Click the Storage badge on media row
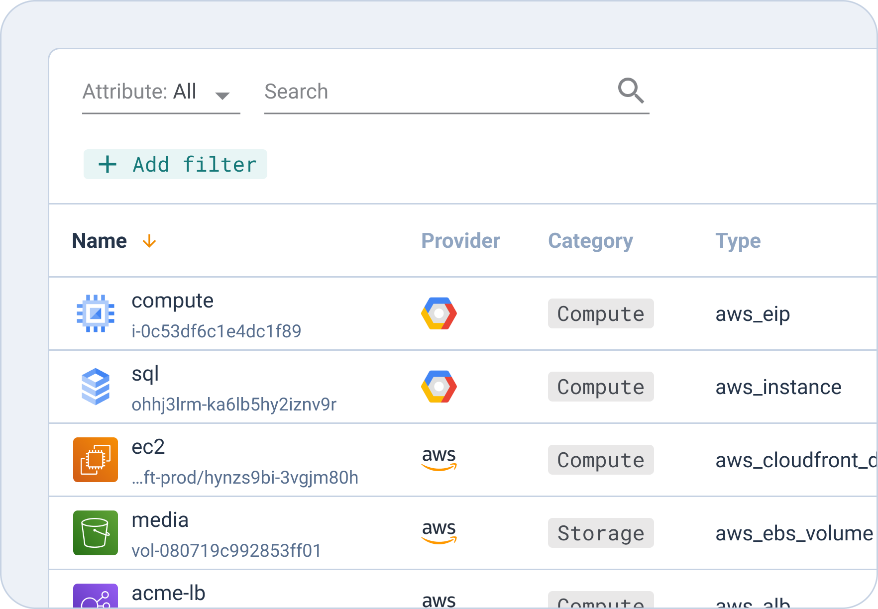The image size is (878, 609). [x=600, y=533]
